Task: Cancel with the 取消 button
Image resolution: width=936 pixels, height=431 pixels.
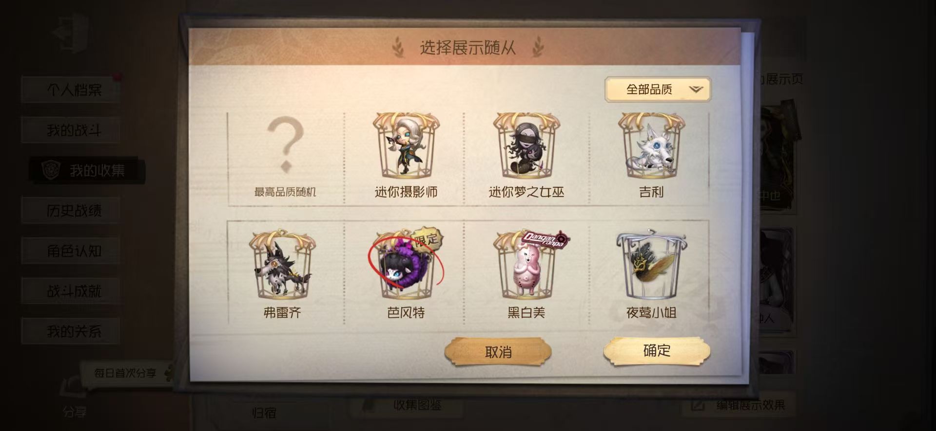Action: [498, 352]
